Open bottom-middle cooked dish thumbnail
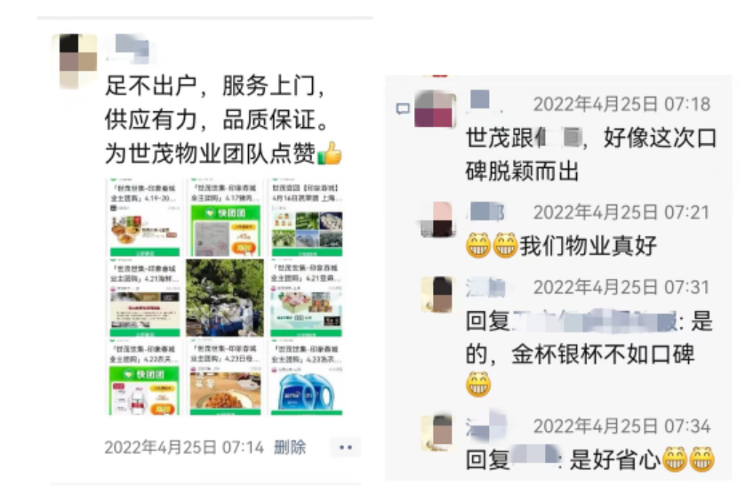 [225, 378]
